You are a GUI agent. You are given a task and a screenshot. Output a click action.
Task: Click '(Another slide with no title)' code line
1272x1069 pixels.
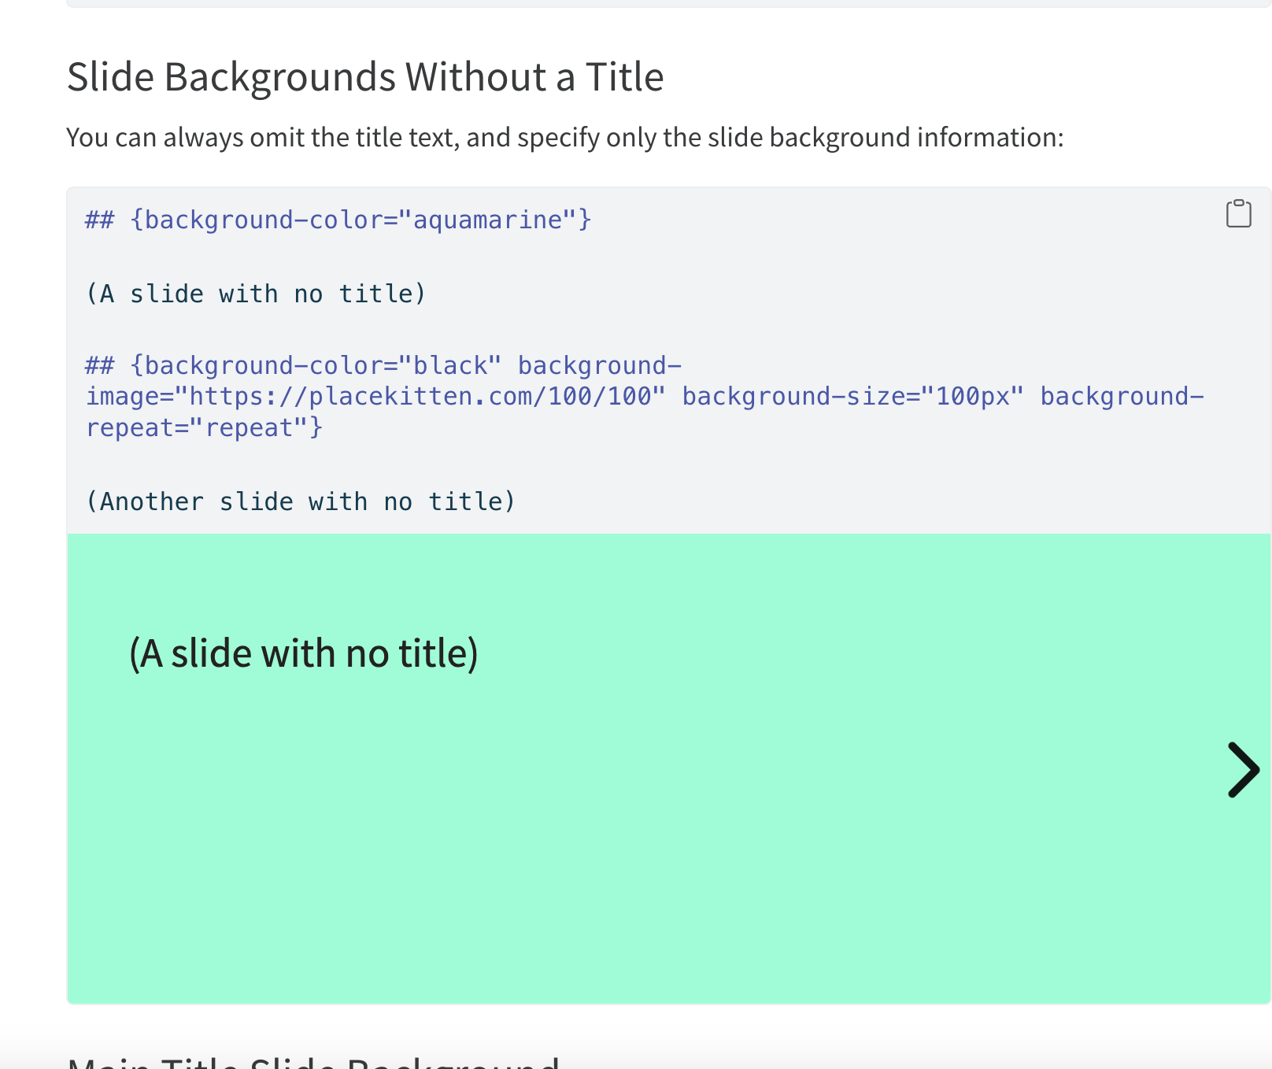[300, 501]
